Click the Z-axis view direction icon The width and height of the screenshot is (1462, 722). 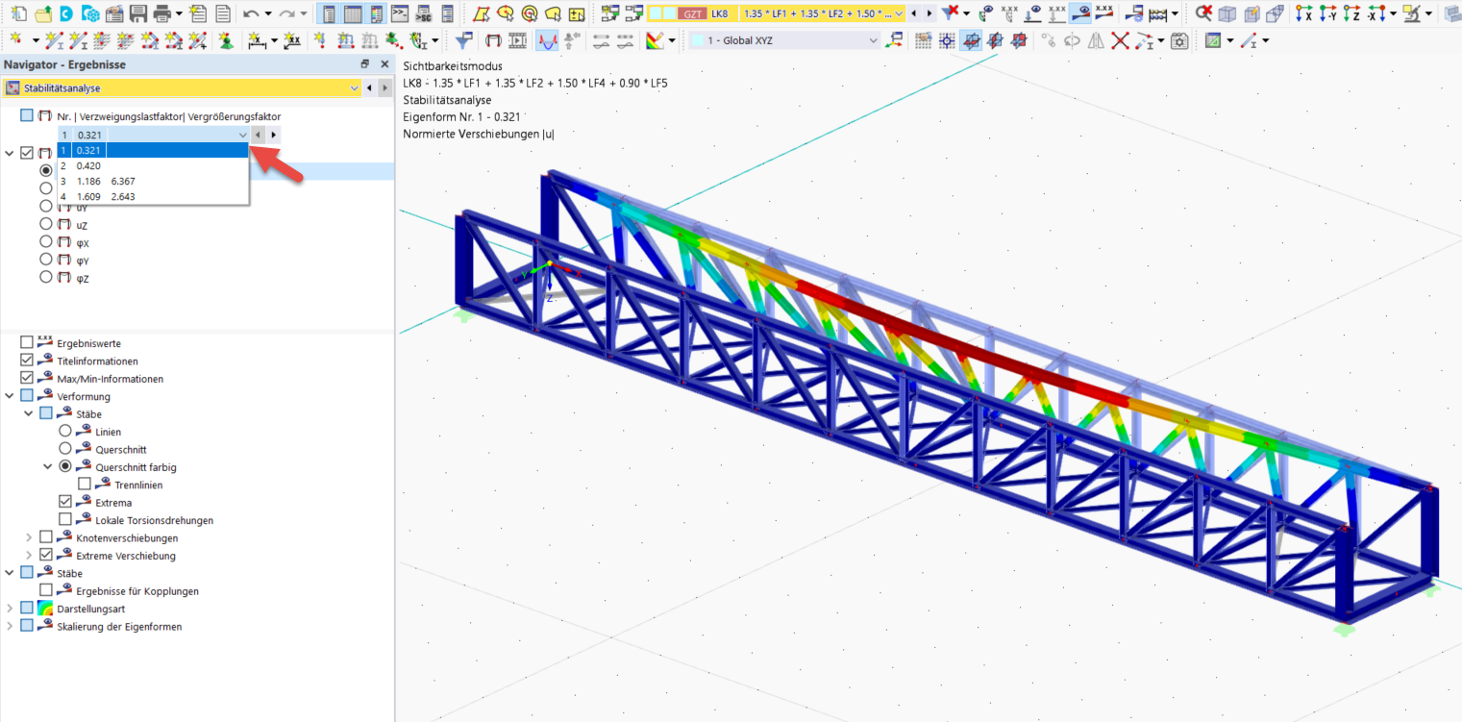point(1352,13)
